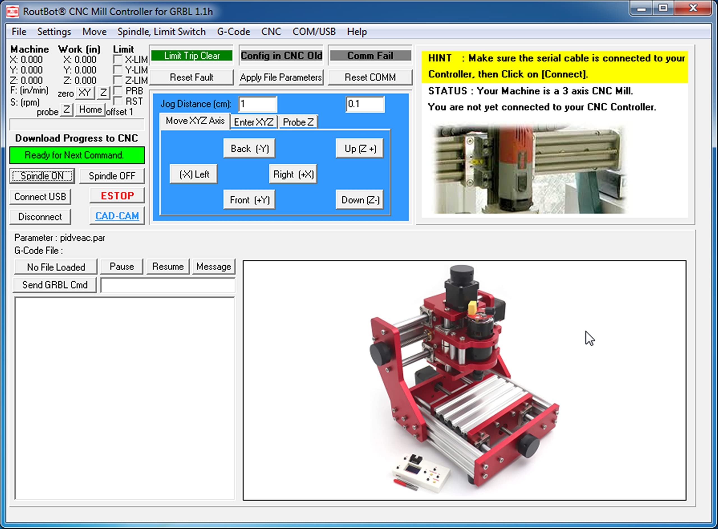Click the Ready for Next Command status bar
The image size is (718, 529).
(77, 155)
